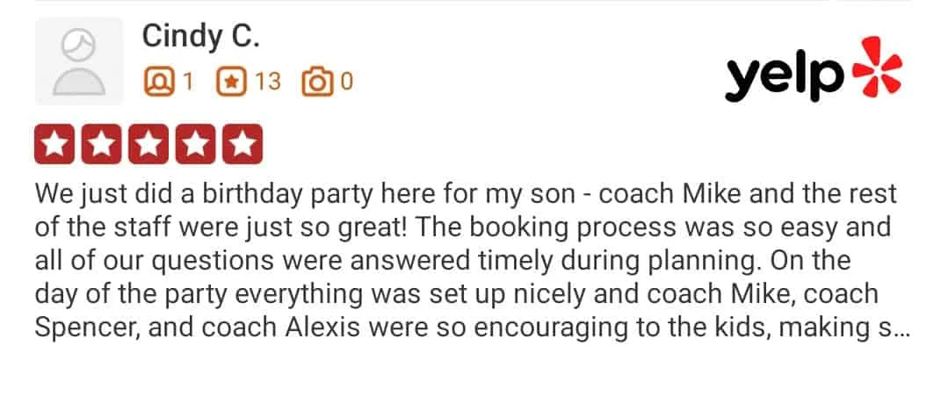Select the fifth red rating star
Screen dimensions: 941x411
[x=242, y=144]
